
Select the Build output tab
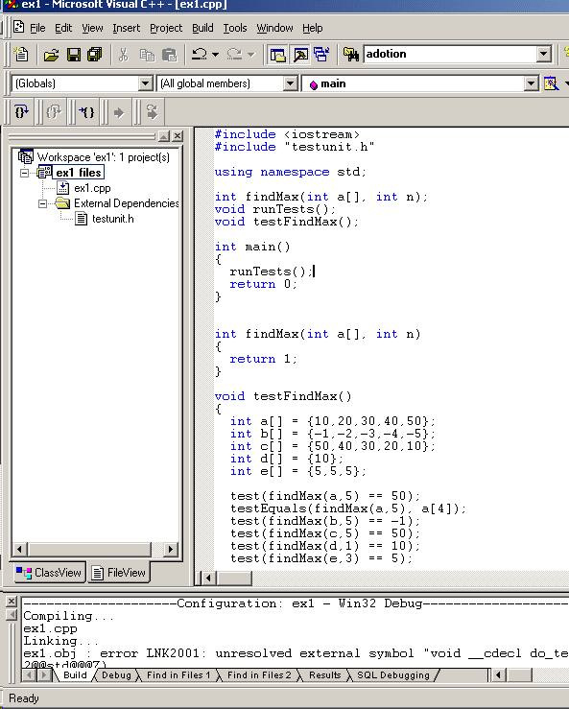tap(75, 675)
